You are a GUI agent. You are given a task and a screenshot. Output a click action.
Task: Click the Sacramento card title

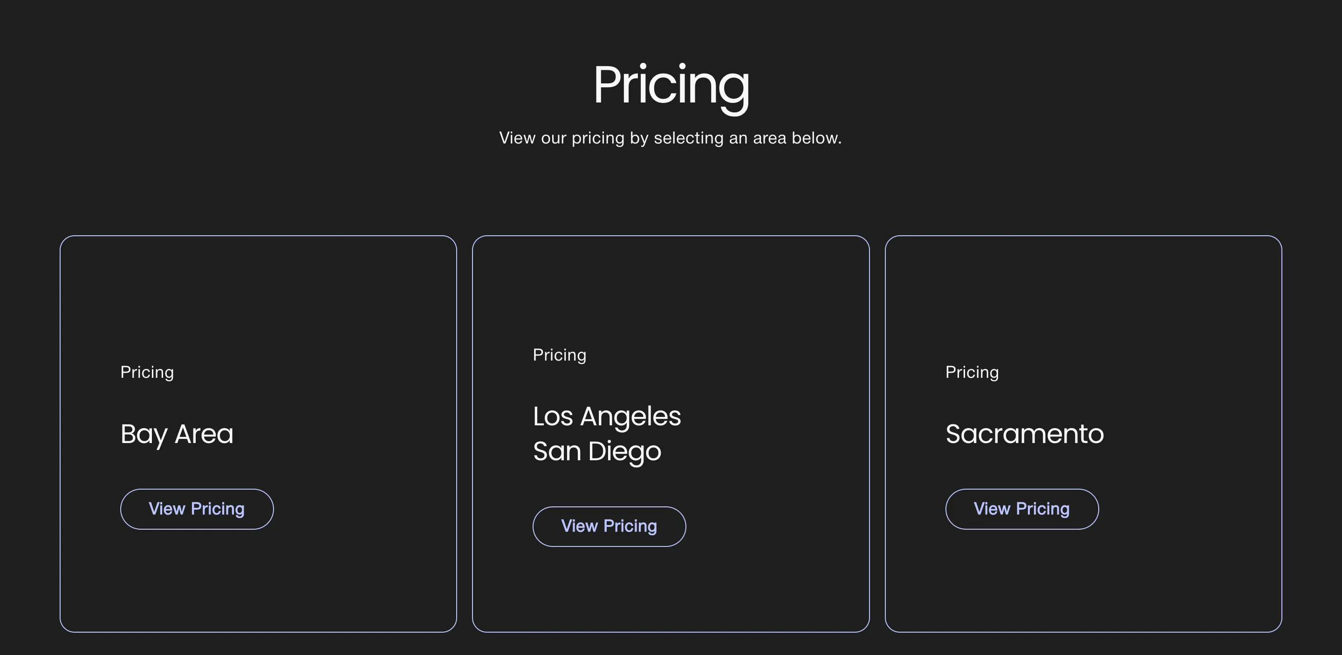(x=1025, y=434)
